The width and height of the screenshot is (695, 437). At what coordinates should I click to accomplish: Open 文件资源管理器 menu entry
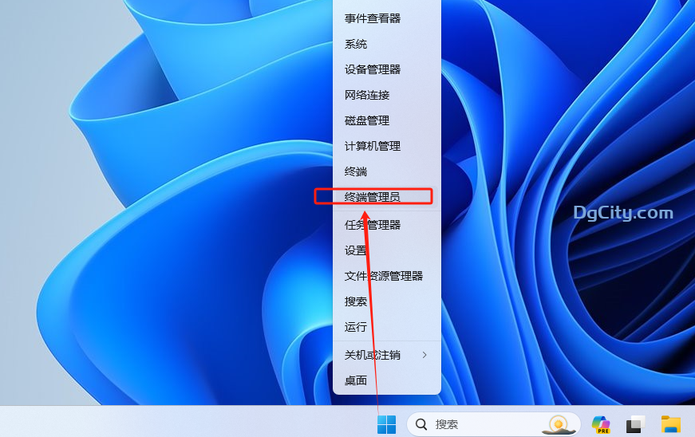[386, 276]
